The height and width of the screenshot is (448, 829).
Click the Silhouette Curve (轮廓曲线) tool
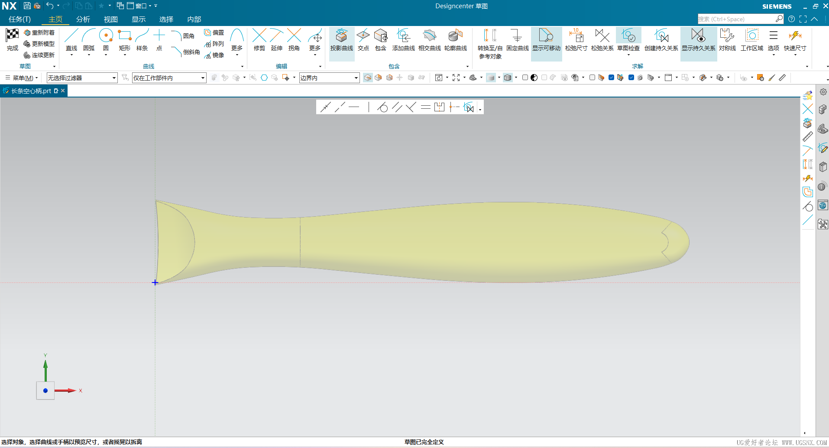click(456, 39)
